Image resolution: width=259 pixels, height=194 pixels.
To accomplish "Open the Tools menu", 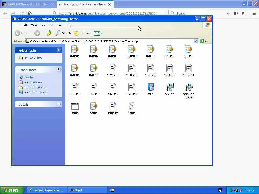I will pos(59,25).
